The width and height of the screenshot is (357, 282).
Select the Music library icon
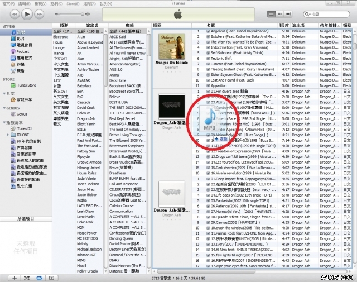pyautogui.click(x=13, y=32)
